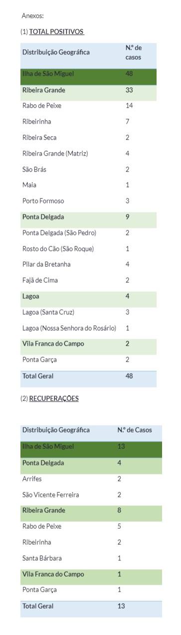Select the São Brás row
This screenshot has width=181, height=635.
coord(88,170)
